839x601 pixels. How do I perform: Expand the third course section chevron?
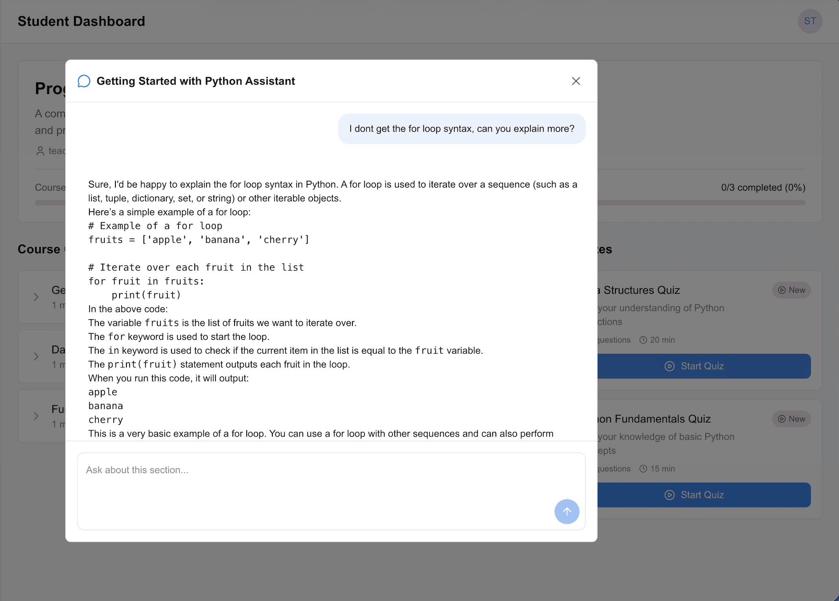(x=36, y=416)
